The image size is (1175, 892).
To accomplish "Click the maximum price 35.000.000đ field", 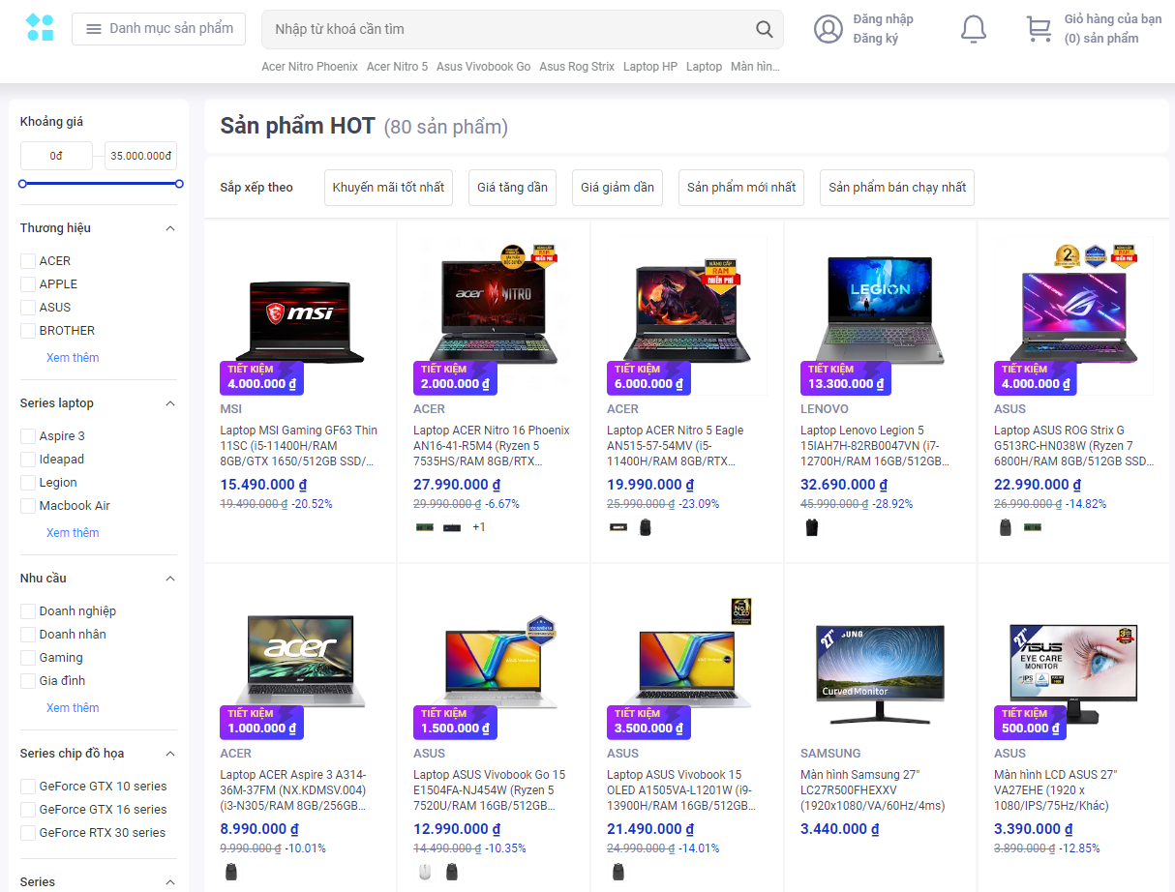I will pos(141,156).
